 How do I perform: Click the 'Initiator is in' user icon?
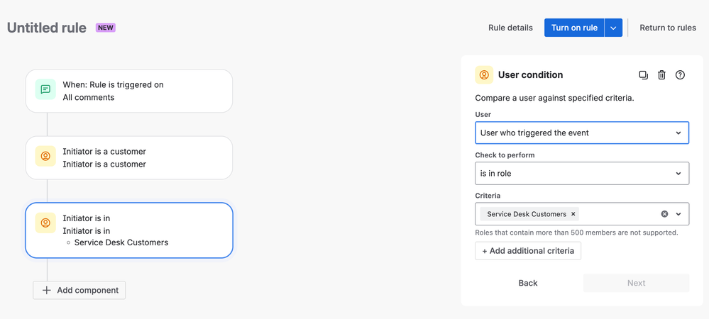45,223
